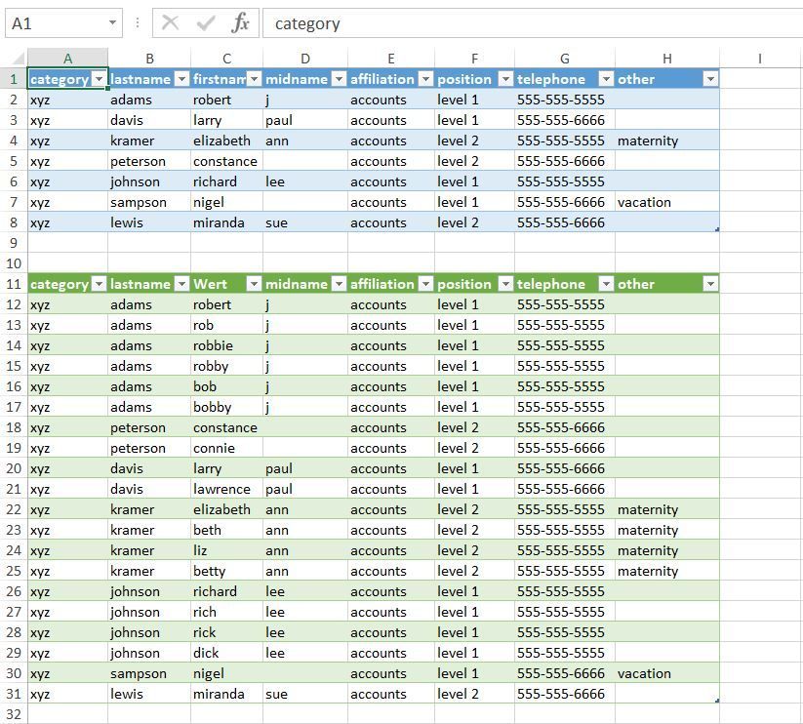Click the Select All corner triangle
Image resolution: width=803 pixels, height=724 pixels.
(x=18, y=58)
